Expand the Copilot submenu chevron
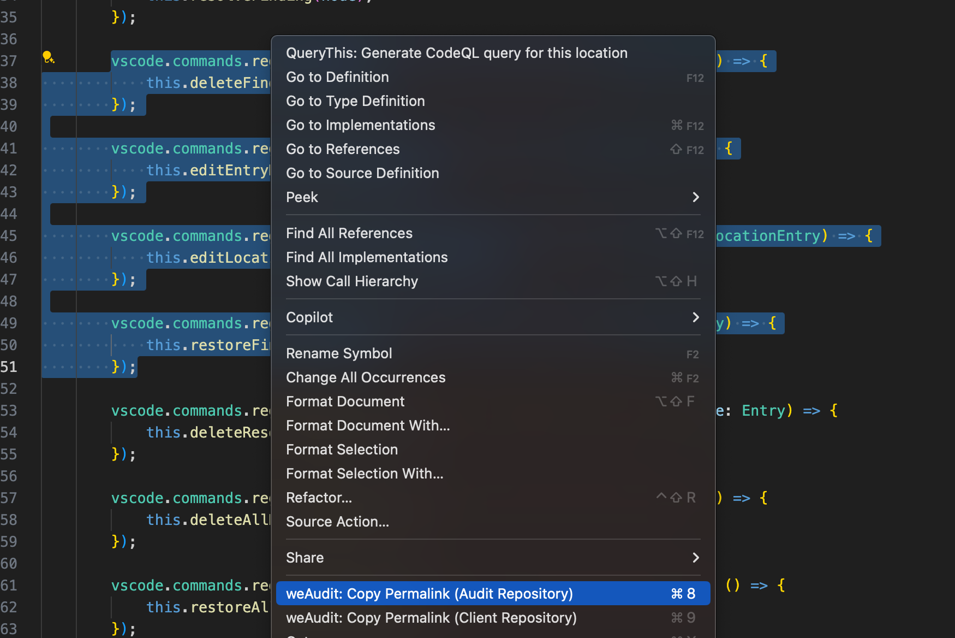Viewport: 955px width, 638px height. coord(696,317)
